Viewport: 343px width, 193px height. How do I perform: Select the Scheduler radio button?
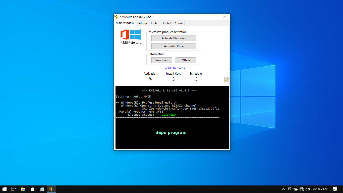tap(196, 79)
